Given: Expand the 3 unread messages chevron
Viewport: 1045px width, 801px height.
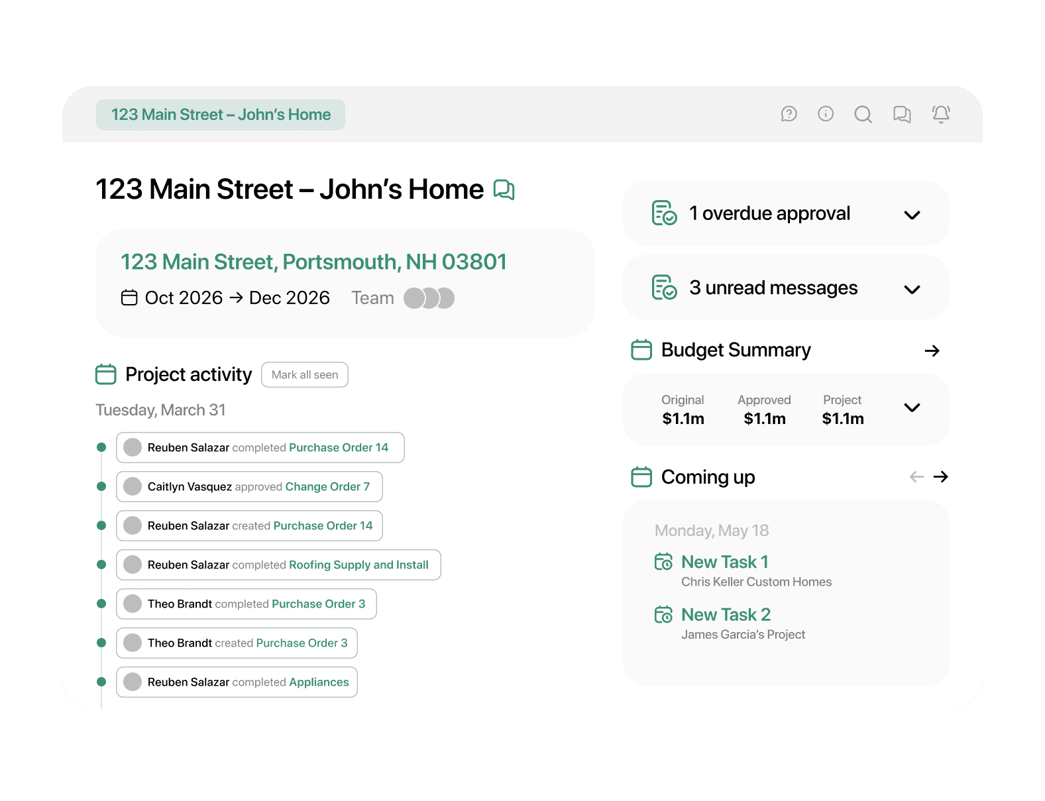Looking at the screenshot, I should point(912,290).
